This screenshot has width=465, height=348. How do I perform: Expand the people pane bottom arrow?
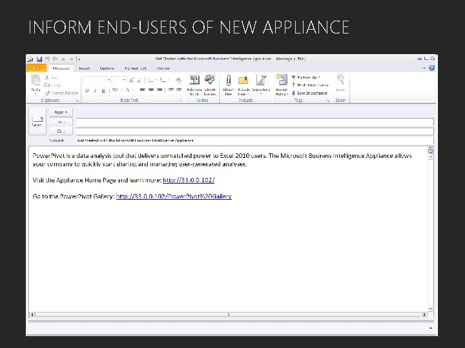tap(431, 328)
